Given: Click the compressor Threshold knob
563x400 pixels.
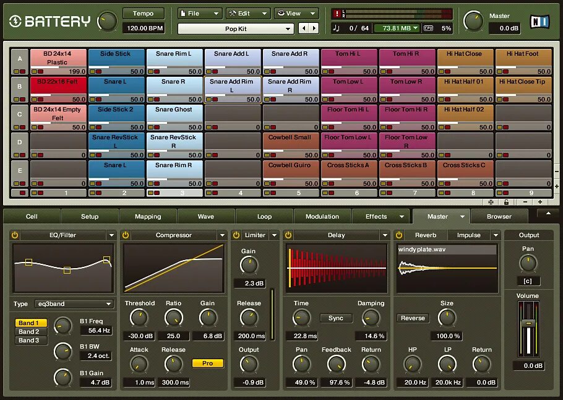Looking at the screenshot, I should [139, 318].
